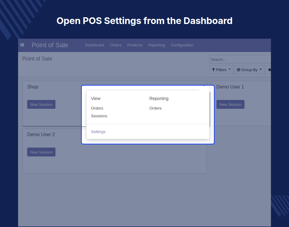Click the Favorites star icon

coord(269,70)
